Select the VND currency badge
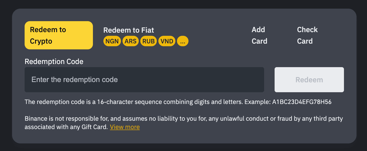The height and width of the screenshot is (151, 367). [x=167, y=41]
